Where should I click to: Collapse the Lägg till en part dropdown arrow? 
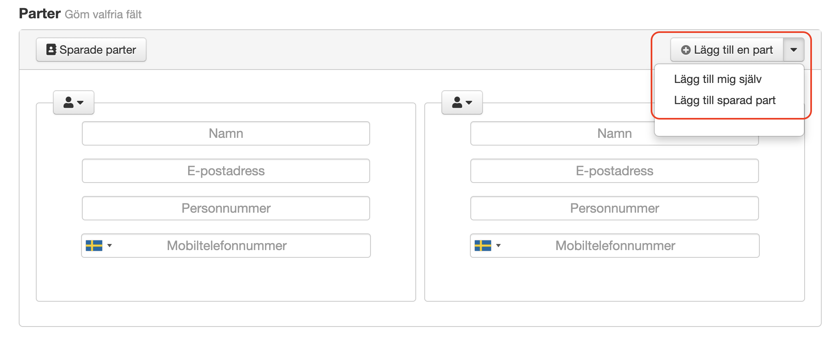pyautogui.click(x=794, y=50)
